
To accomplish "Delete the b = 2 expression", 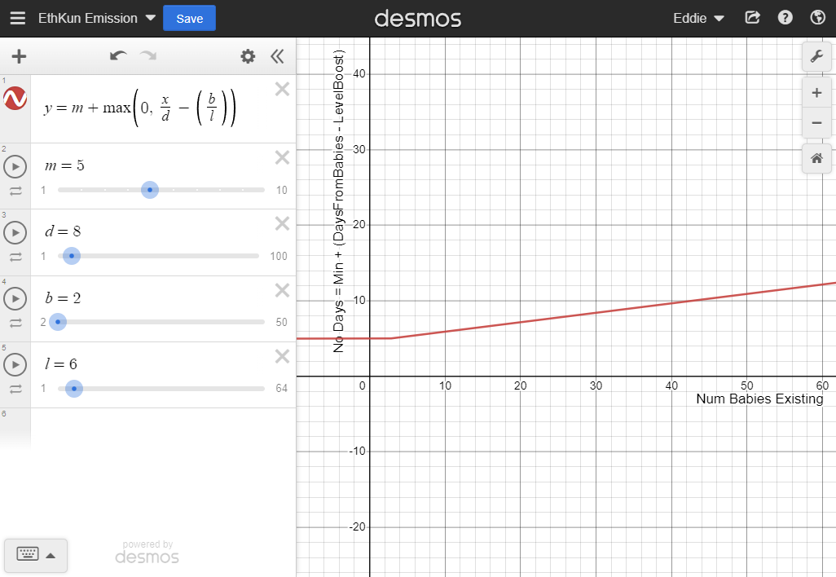I will pyautogui.click(x=282, y=290).
